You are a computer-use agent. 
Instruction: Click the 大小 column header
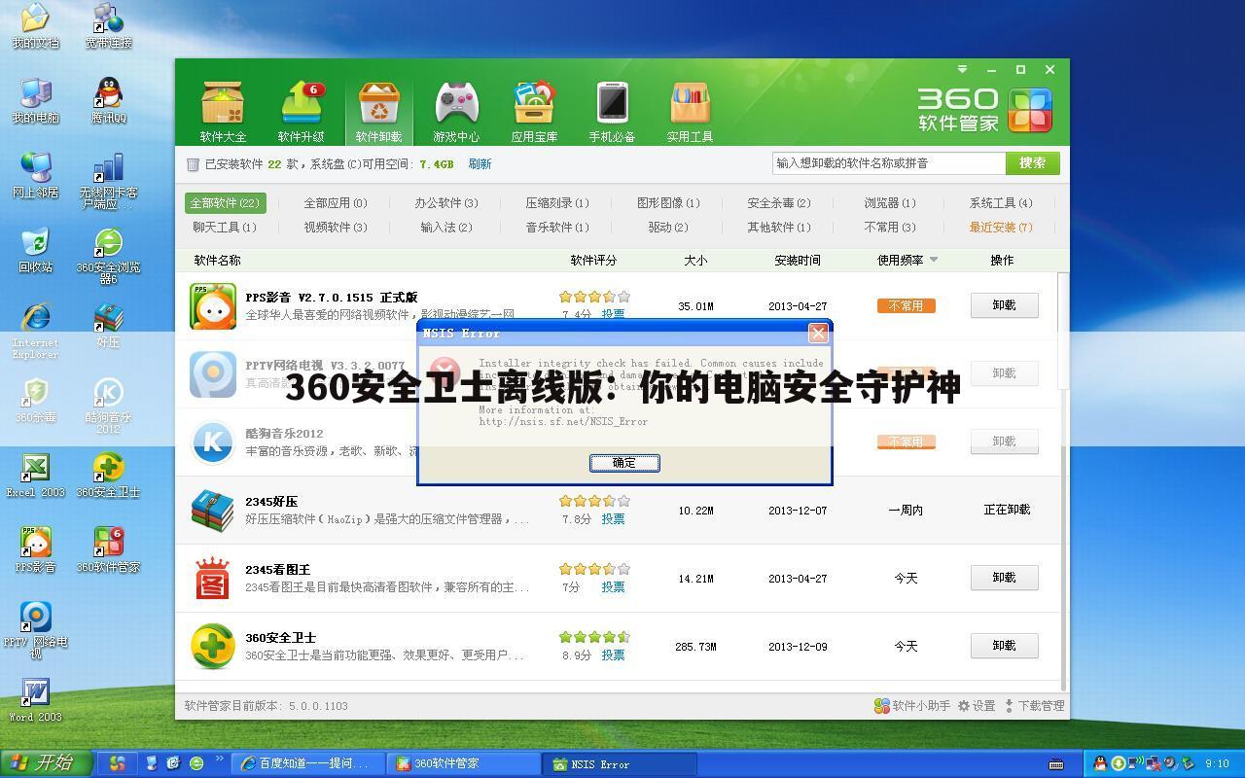click(x=695, y=261)
